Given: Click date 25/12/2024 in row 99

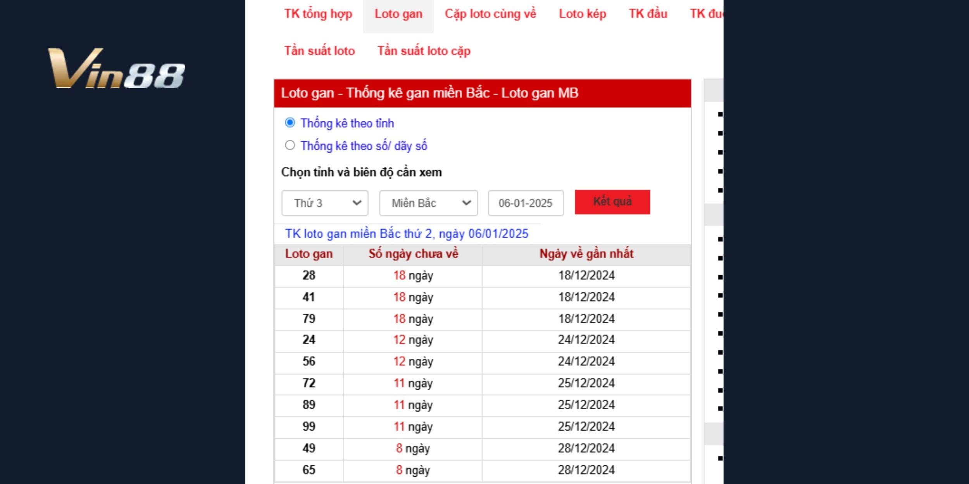Looking at the screenshot, I should tap(586, 427).
